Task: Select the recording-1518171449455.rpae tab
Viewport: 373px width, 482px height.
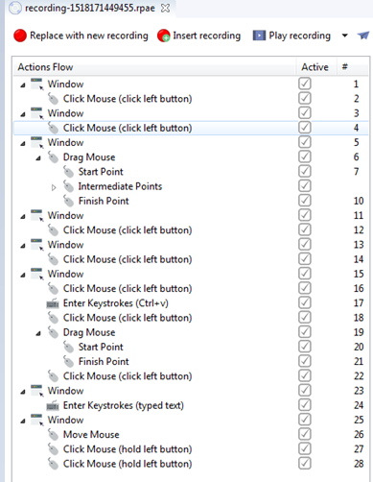Action: click(85, 8)
